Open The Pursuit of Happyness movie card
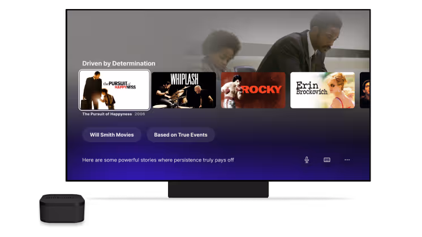The image size is (422, 237). [114, 90]
